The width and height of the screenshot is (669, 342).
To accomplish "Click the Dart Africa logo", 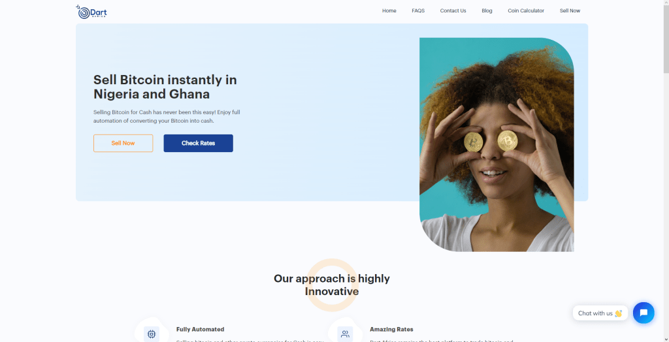I will coord(91,12).
